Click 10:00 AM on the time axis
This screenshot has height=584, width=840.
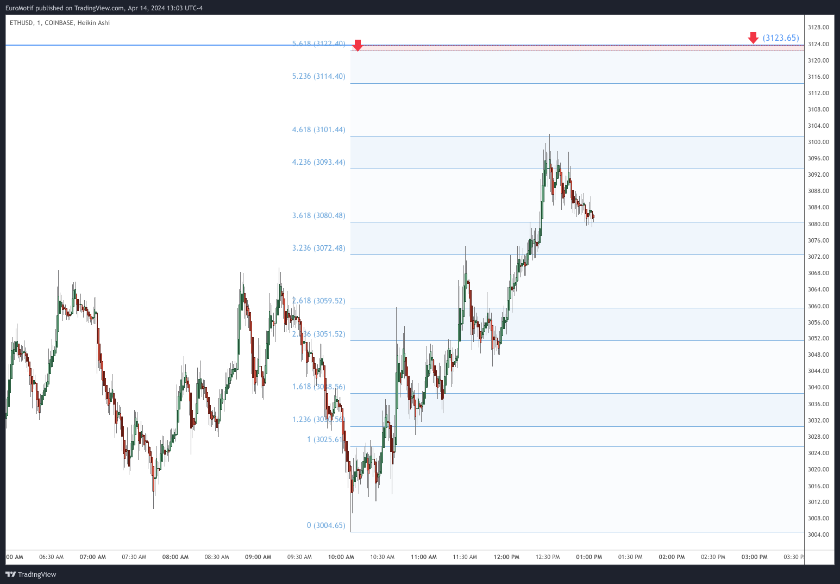(341, 557)
